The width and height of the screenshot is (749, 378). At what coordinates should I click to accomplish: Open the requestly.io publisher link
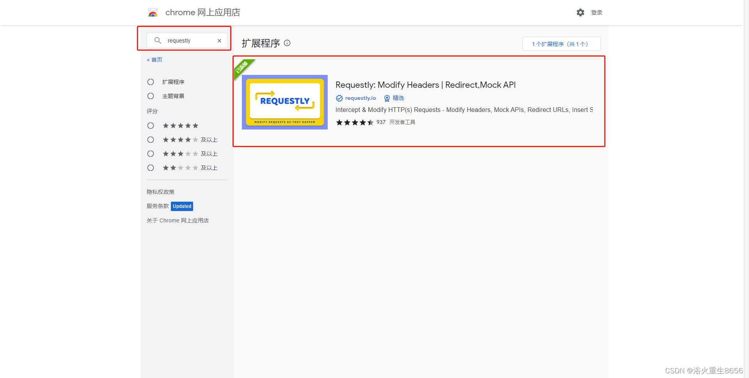coord(360,98)
